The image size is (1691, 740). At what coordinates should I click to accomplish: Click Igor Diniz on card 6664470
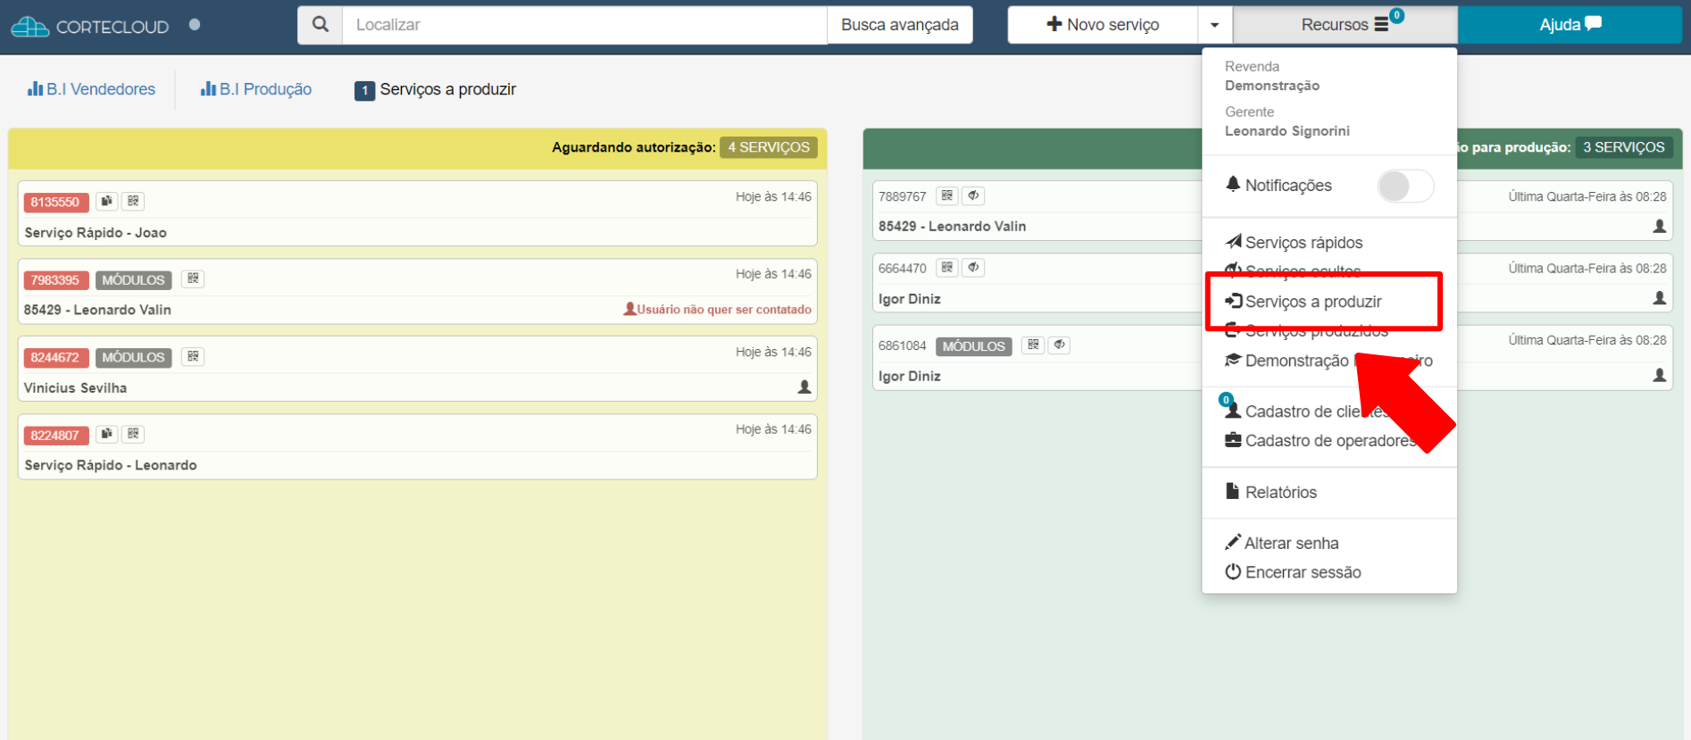coord(910,299)
